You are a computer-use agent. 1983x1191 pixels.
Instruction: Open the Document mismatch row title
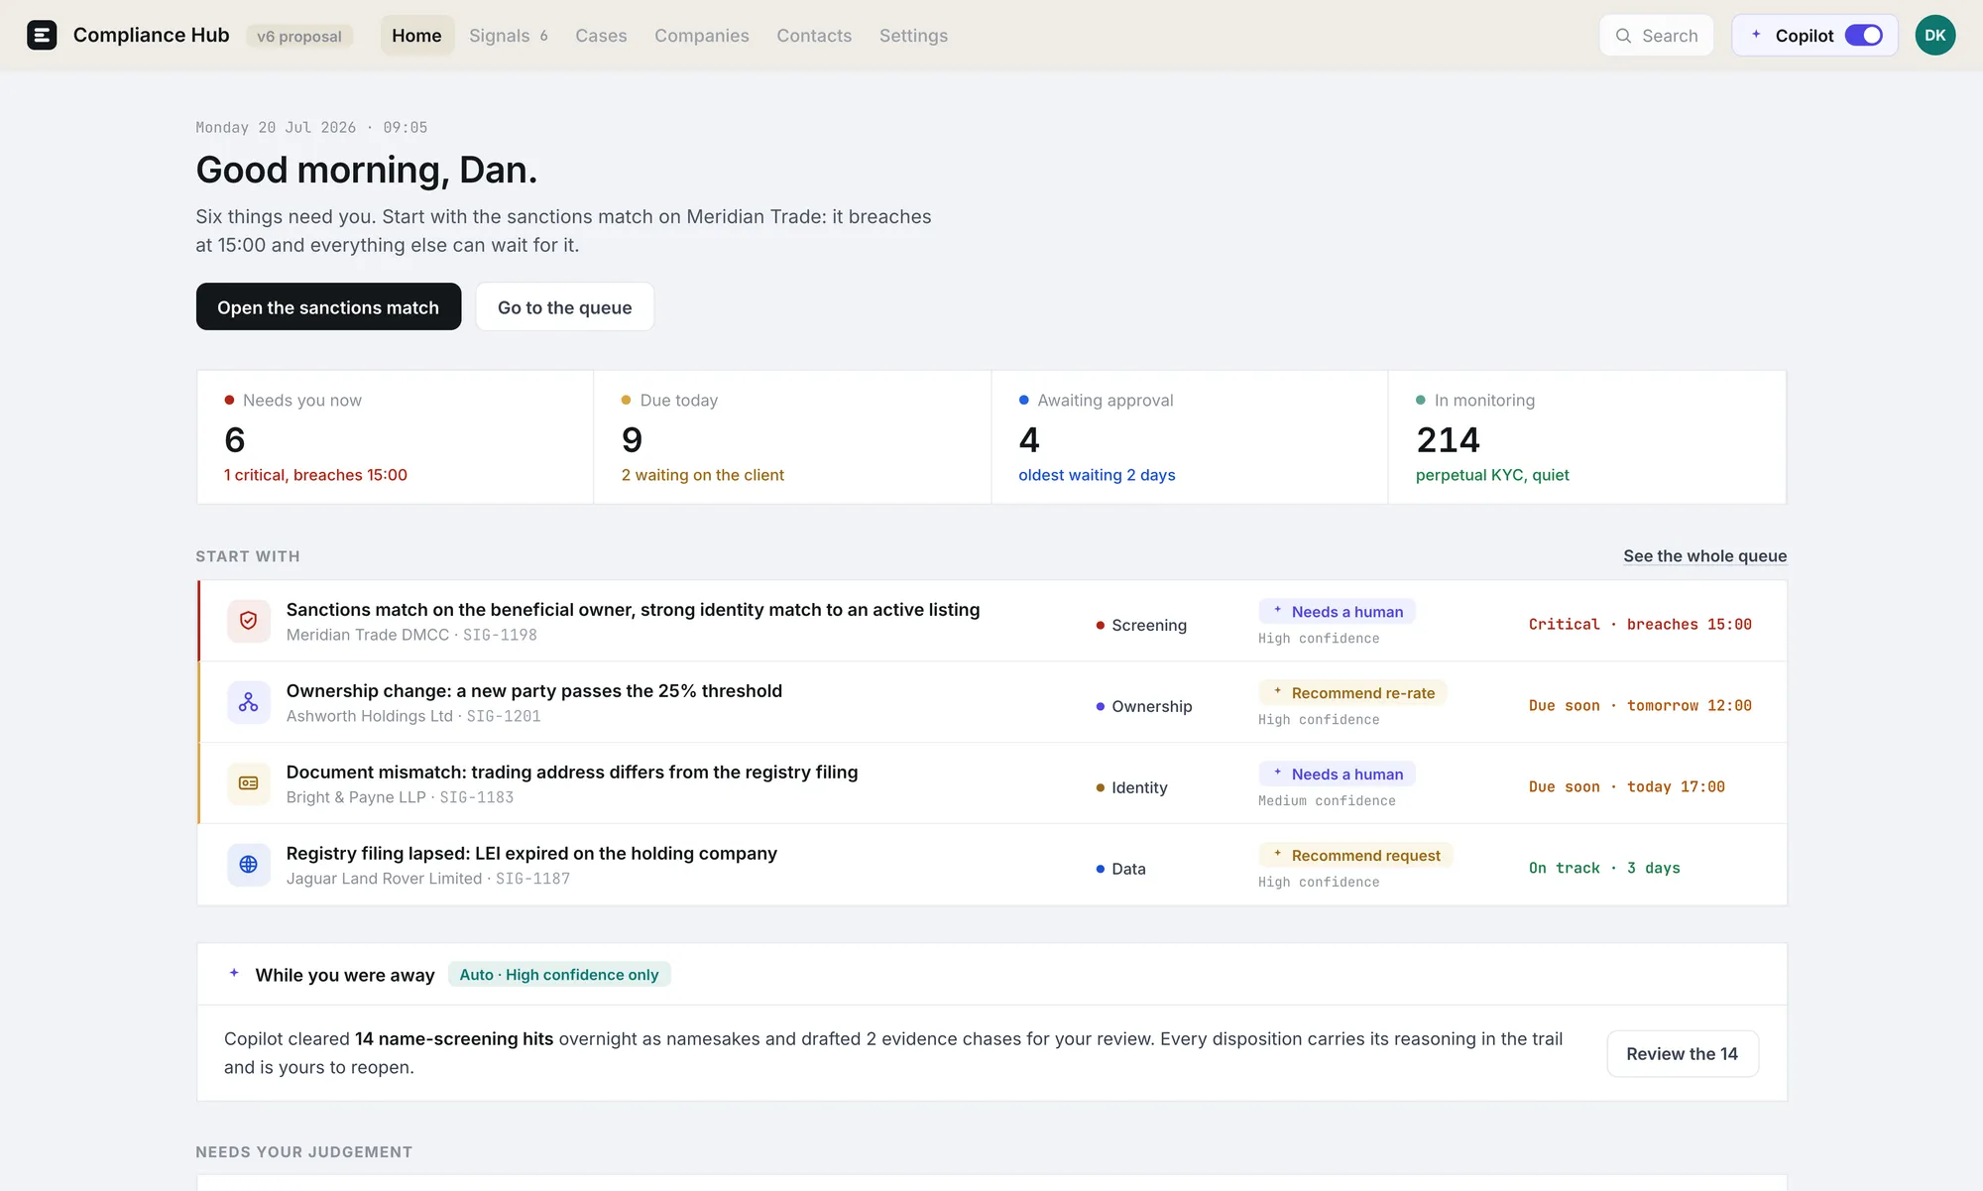(x=572, y=773)
